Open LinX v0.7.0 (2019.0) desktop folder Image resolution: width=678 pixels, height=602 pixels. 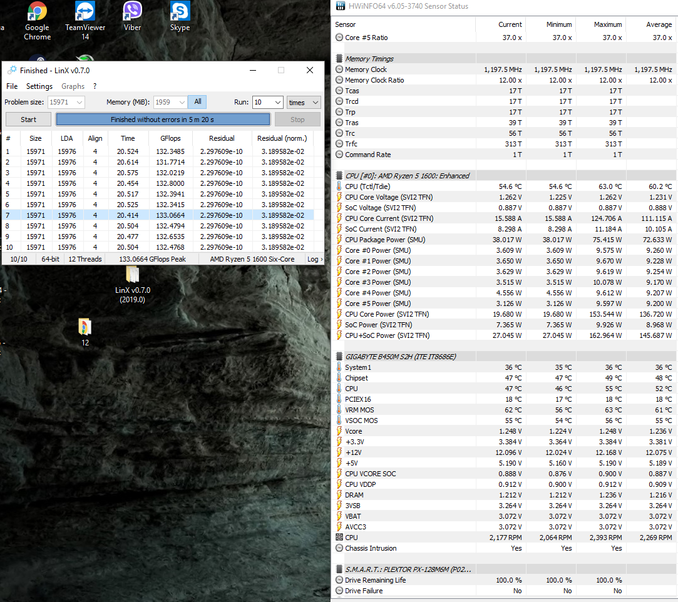coord(132,284)
